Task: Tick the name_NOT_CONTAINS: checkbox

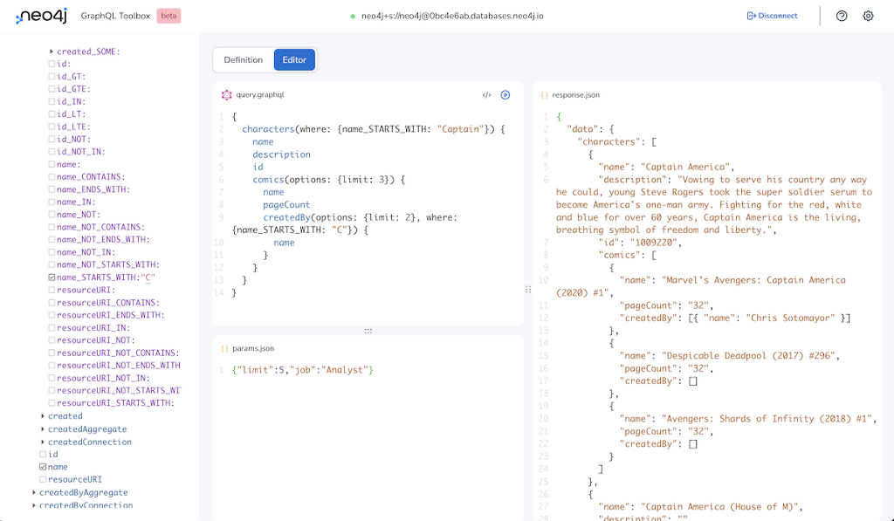Action: [52, 227]
